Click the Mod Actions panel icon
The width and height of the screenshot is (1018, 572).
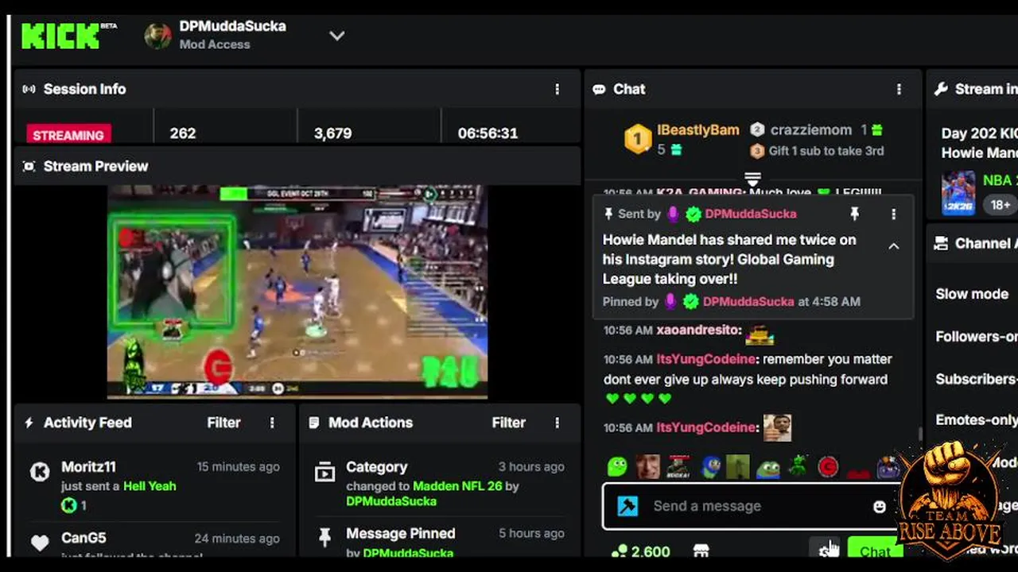point(314,423)
